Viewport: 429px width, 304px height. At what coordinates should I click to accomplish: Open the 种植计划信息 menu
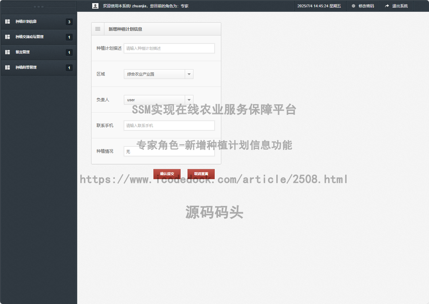[38, 22]
